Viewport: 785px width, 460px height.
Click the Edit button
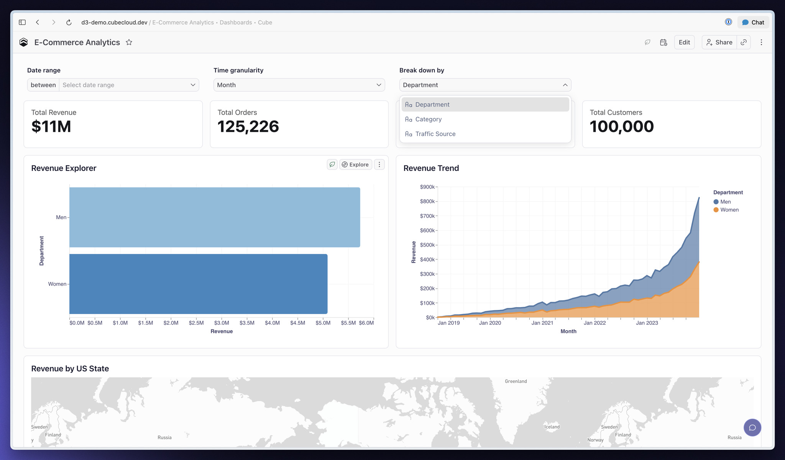pyautogui.click(x=684, y=42)
